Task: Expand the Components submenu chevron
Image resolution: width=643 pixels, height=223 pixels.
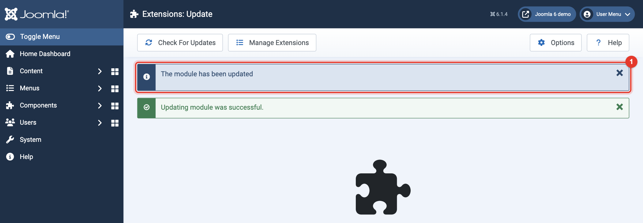Action: (100, 106)
